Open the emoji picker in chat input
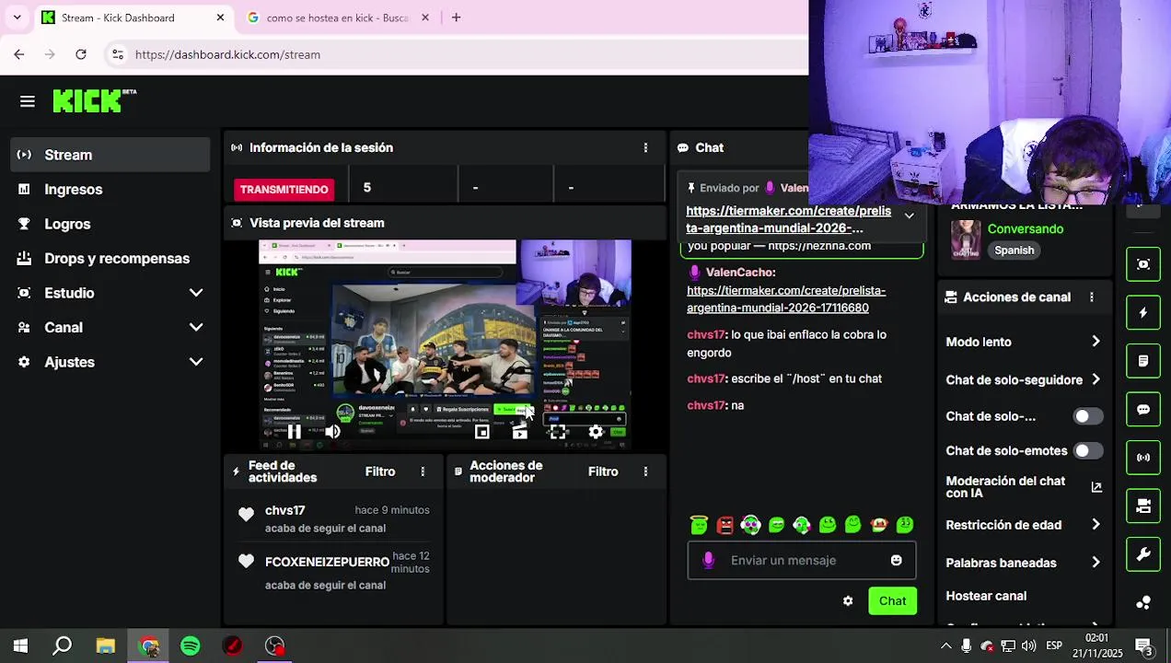1171x663 pixels. coord(897,560)
